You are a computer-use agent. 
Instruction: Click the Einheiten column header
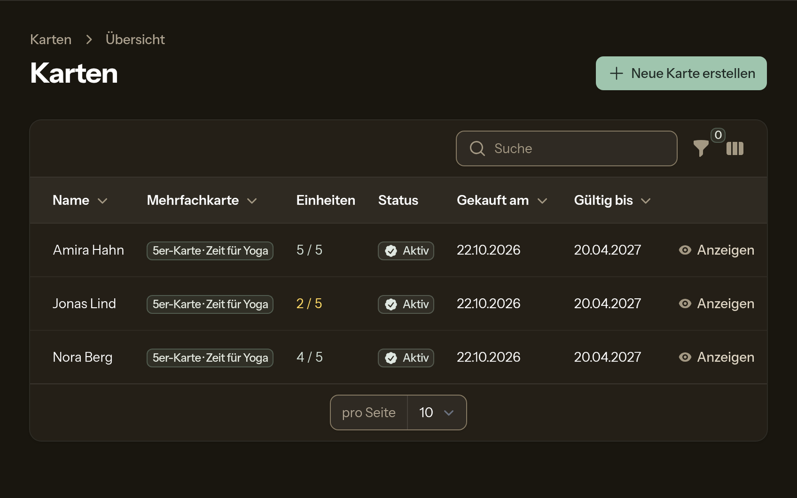(x=326, y=200)
